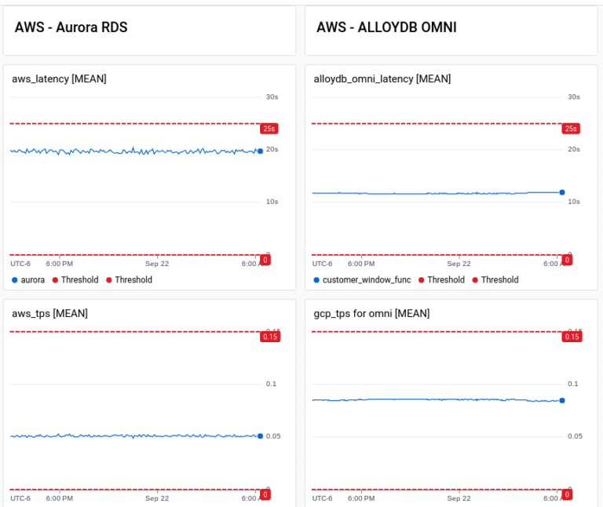Click the blue customer_window_func legend dot
This screenshot has height=507, width=603.
coord(316,280)
